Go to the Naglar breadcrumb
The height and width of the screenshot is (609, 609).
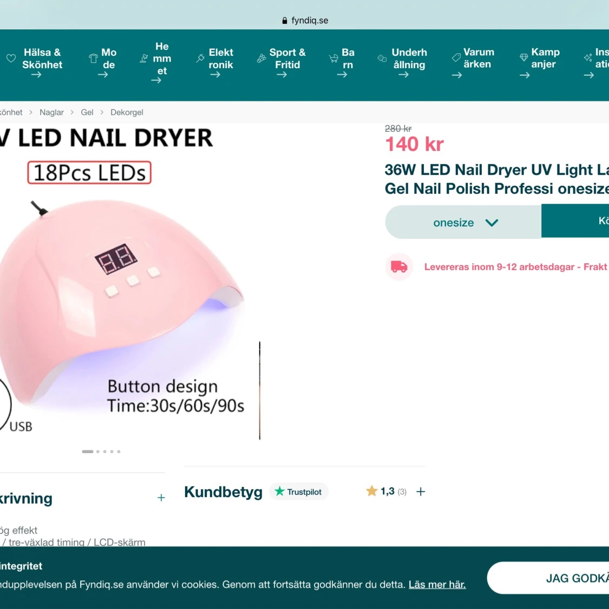pos(51,112)
